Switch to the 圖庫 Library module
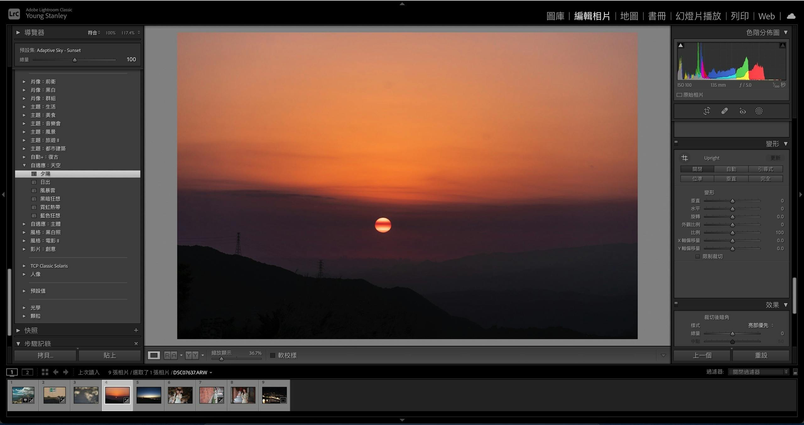This screenshot has width=804, height=425. pos(555,16)
